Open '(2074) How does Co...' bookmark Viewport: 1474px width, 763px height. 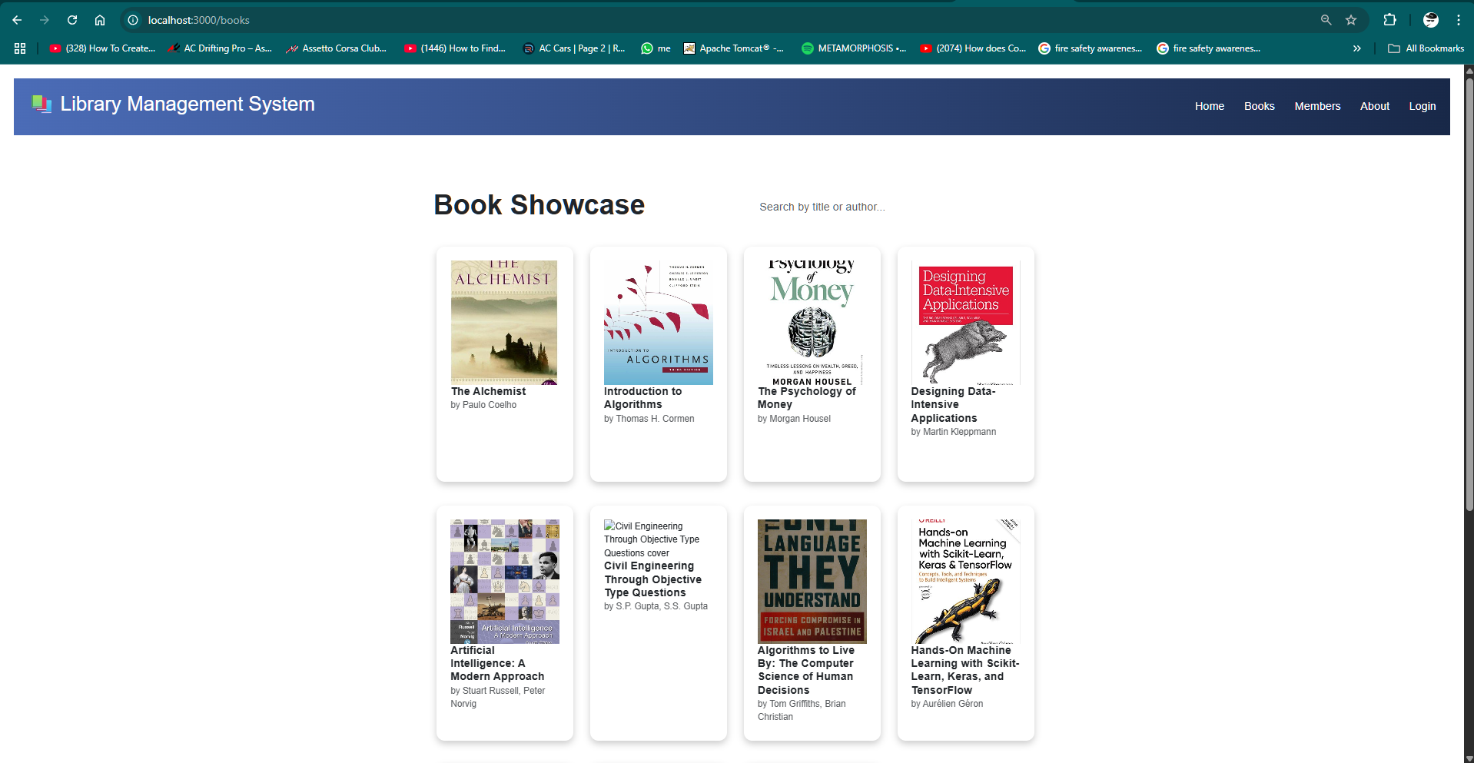click(973, 48)
